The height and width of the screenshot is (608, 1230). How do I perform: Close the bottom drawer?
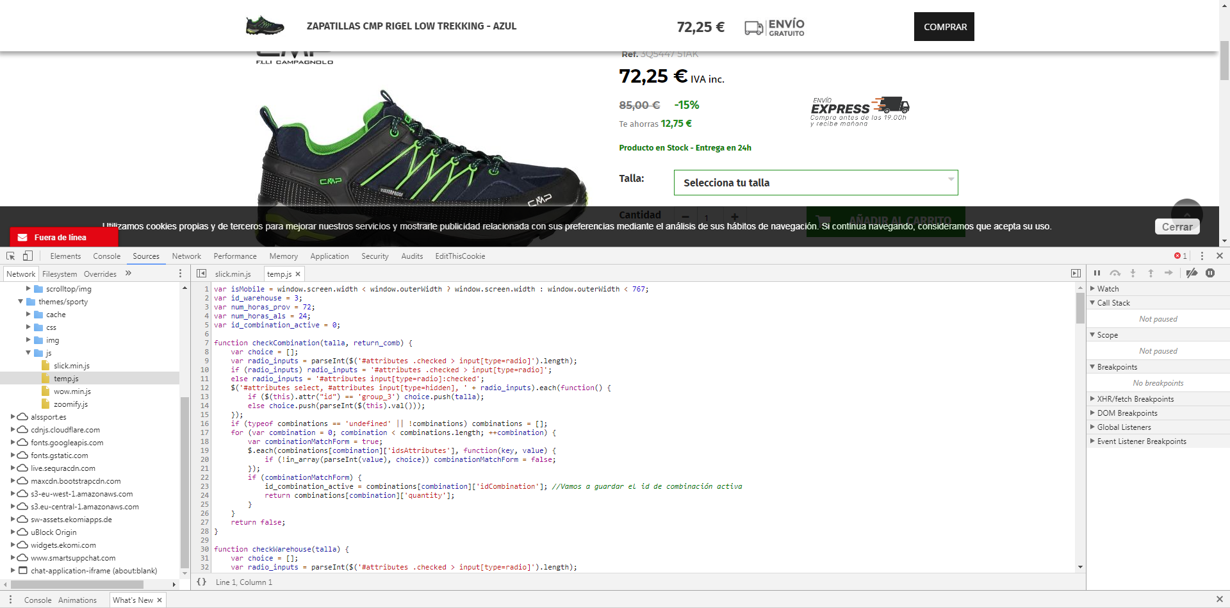(x=1220, y=600)
